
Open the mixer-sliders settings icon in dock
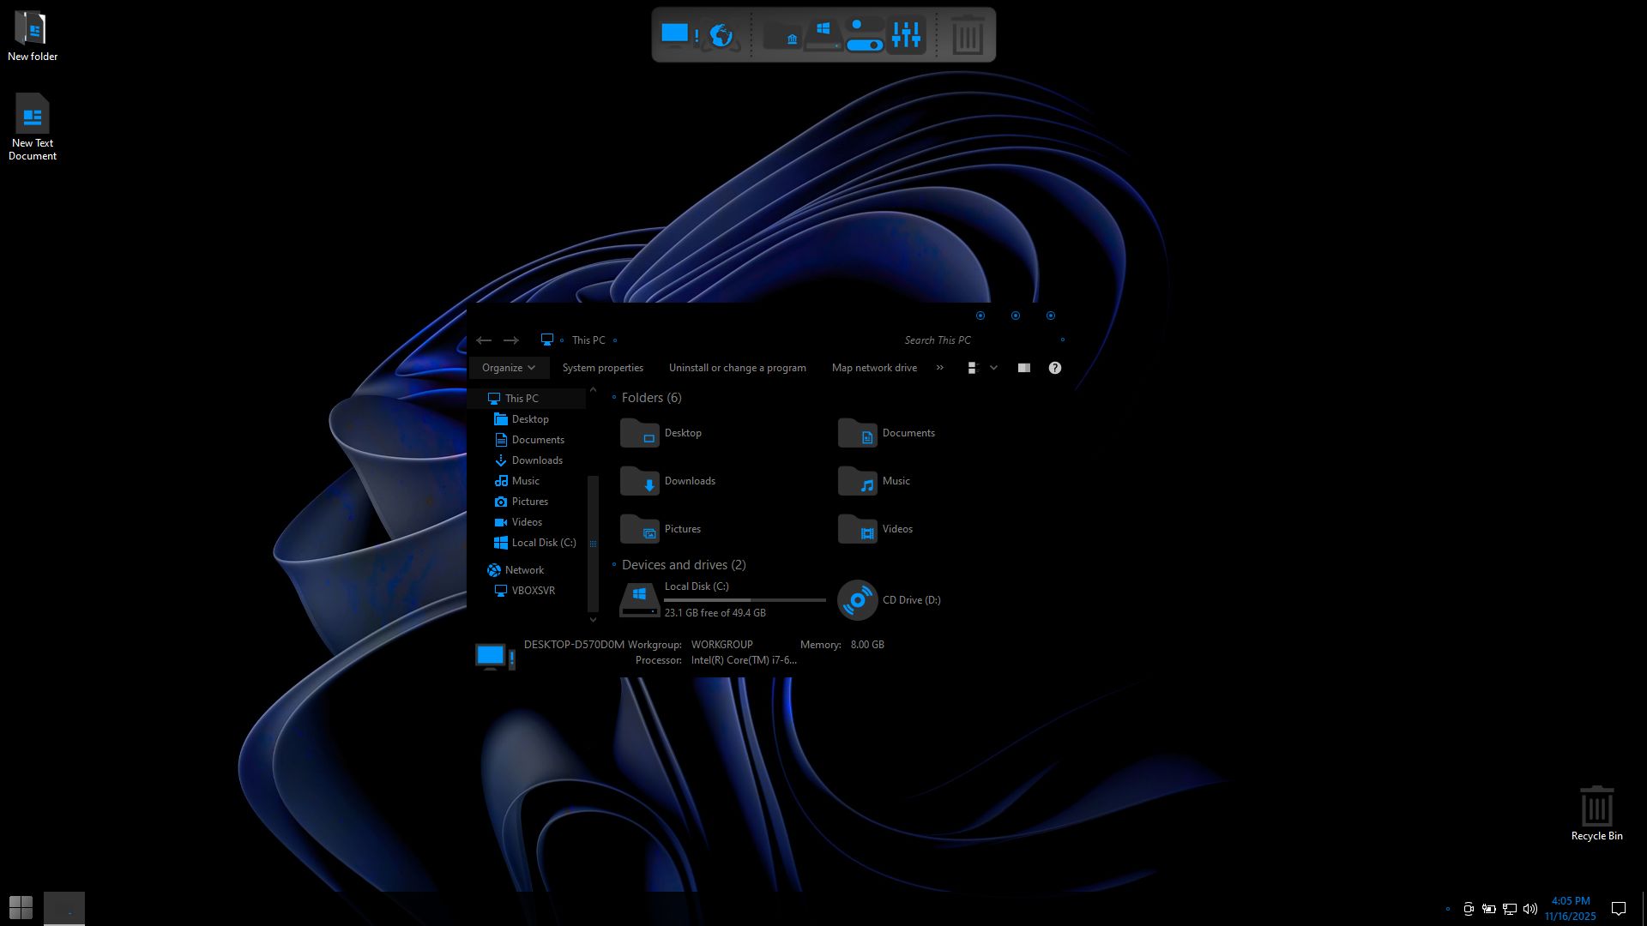(906, 35)
